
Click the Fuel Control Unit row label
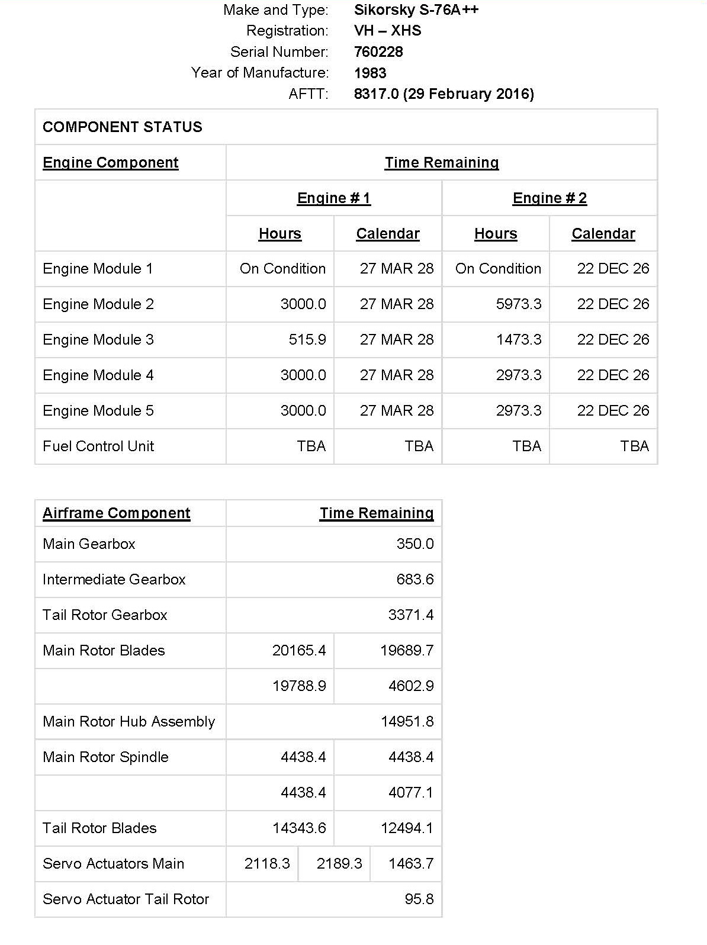tap(98, 446)
